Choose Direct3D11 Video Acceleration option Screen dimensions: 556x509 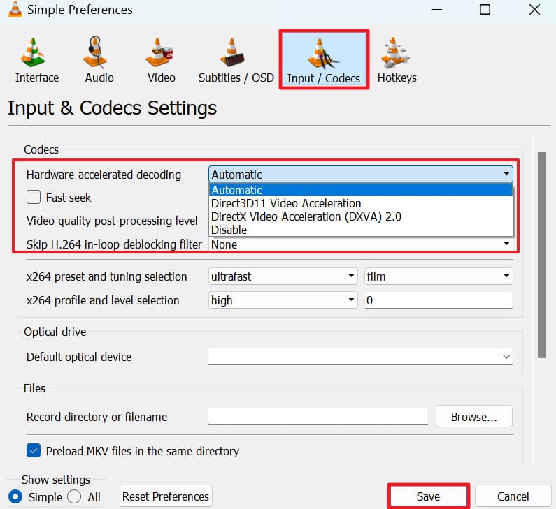pyautogui.click(x=361, y=203)
